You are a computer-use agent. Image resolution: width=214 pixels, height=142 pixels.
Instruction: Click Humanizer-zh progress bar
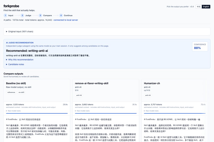point(175,113)
